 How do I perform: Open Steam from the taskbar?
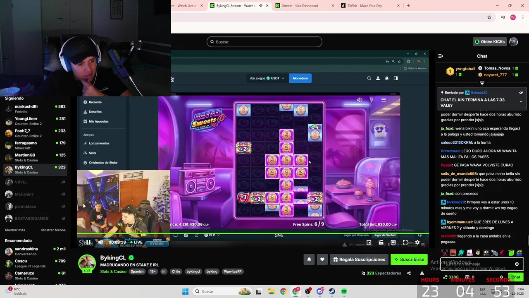point(332,291)
